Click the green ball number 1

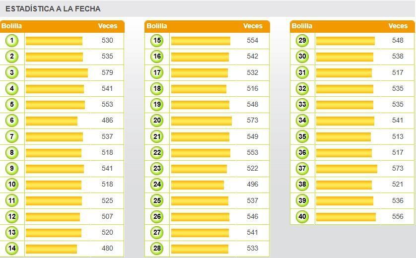tap(12, 41)
